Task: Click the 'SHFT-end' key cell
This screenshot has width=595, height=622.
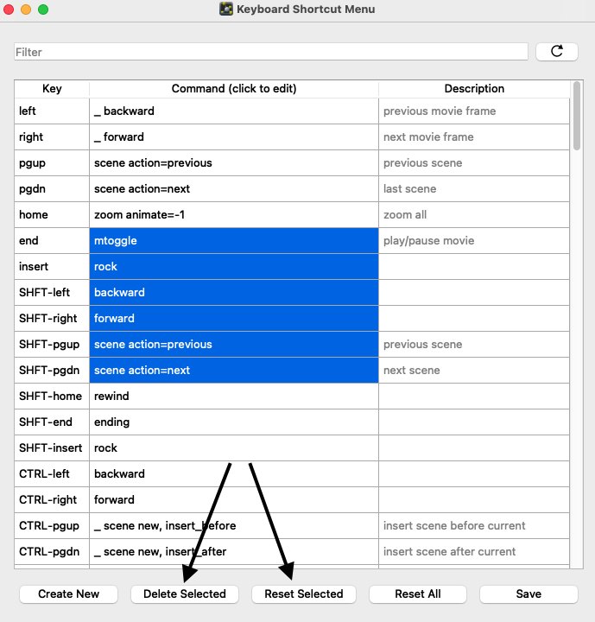Action: [x=52, y=422]
